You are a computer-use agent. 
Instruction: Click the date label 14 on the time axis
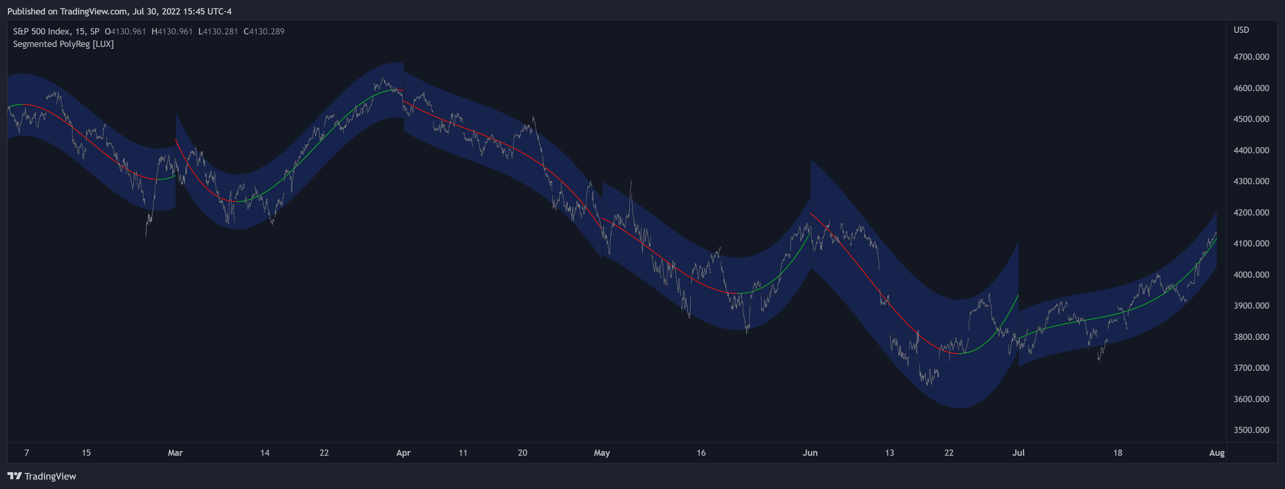265,453
